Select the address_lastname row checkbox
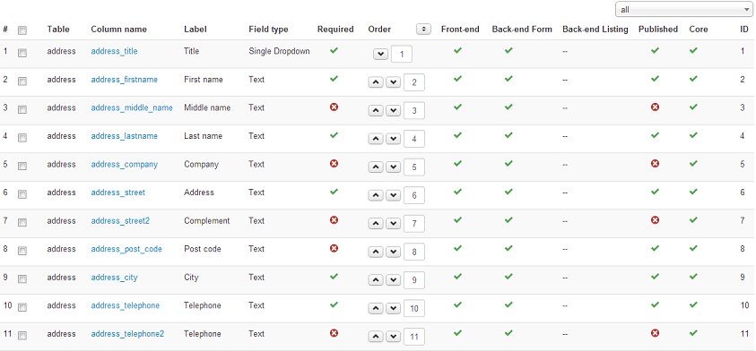The height and width of the screenshot is (351, 756). pyautogui.click(x=22, y=138)
